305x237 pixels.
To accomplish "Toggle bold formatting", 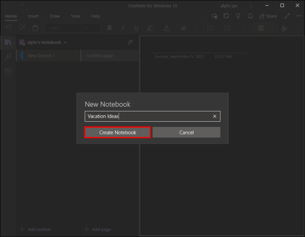I will click(x=110, y=28).
